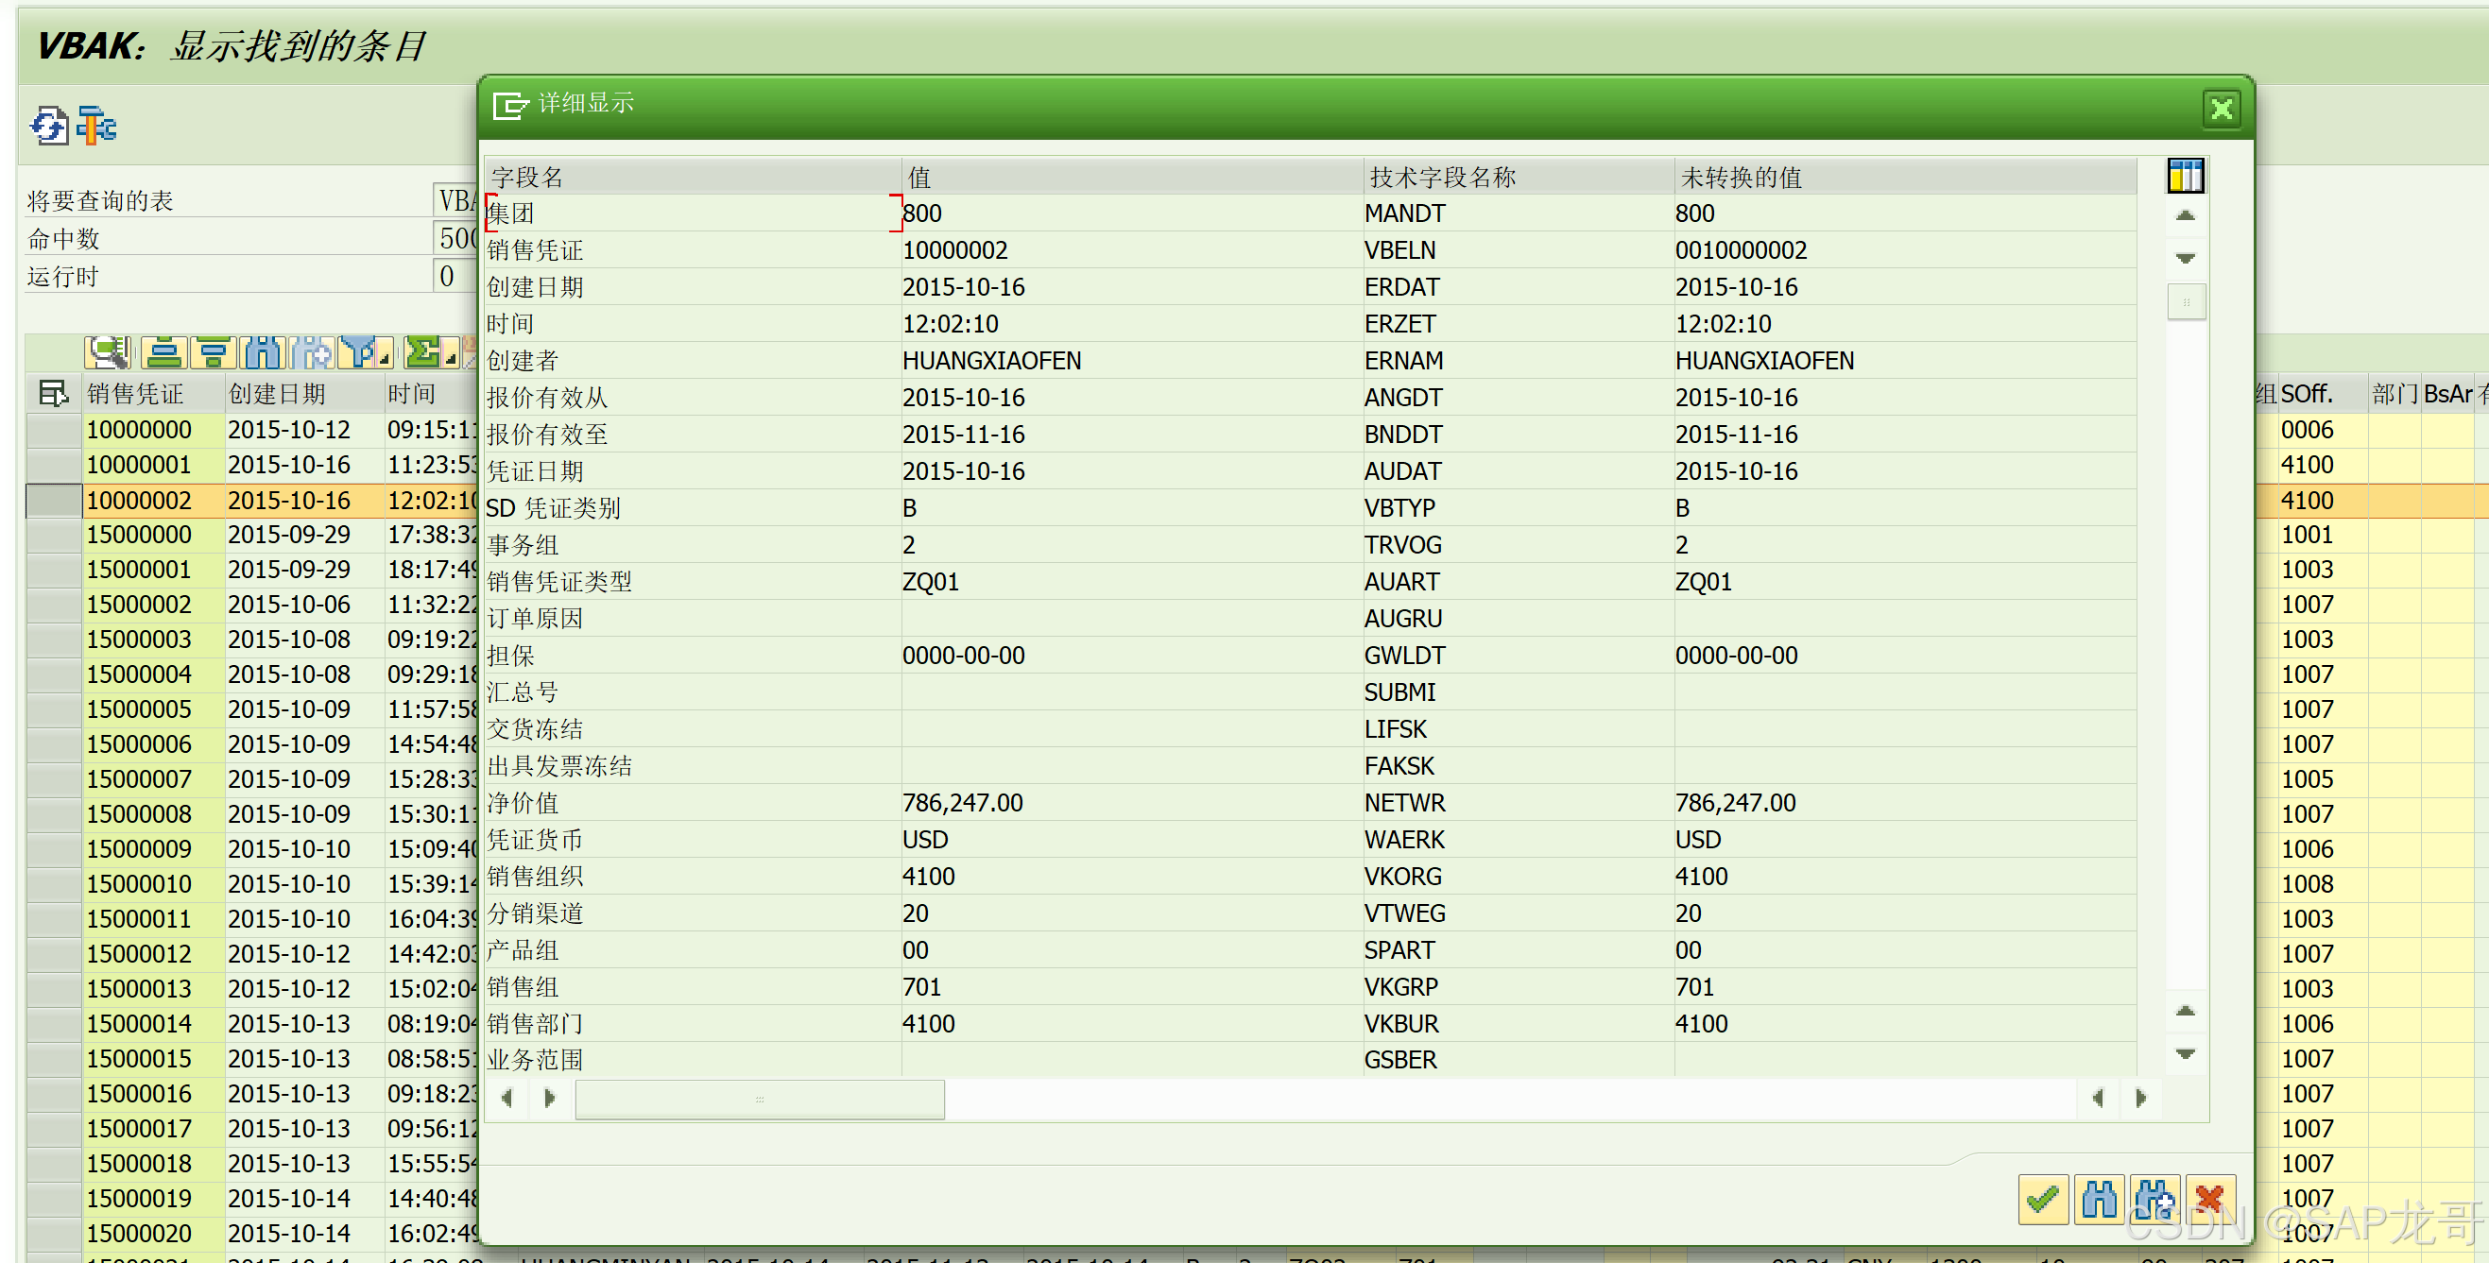
Task: Click the find-next binoculars-plus icon in the dialog
Action: (2154, 1200)
